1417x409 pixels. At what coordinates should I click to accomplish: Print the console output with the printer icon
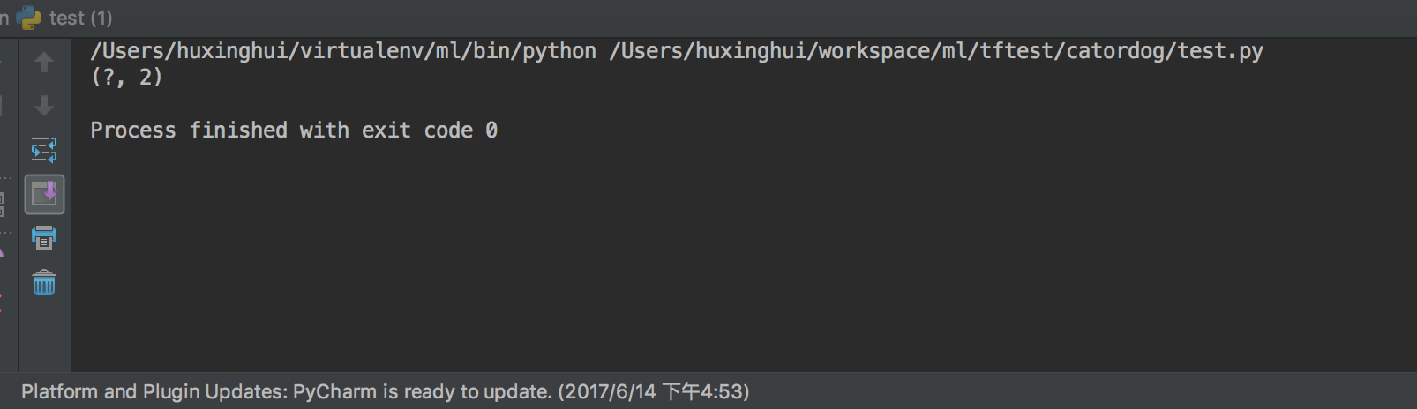44,238
